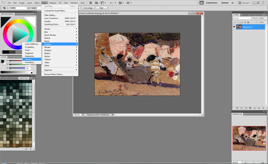Open the layer Fill slider arrow
The image size is (268, 164).
[266, 22]
